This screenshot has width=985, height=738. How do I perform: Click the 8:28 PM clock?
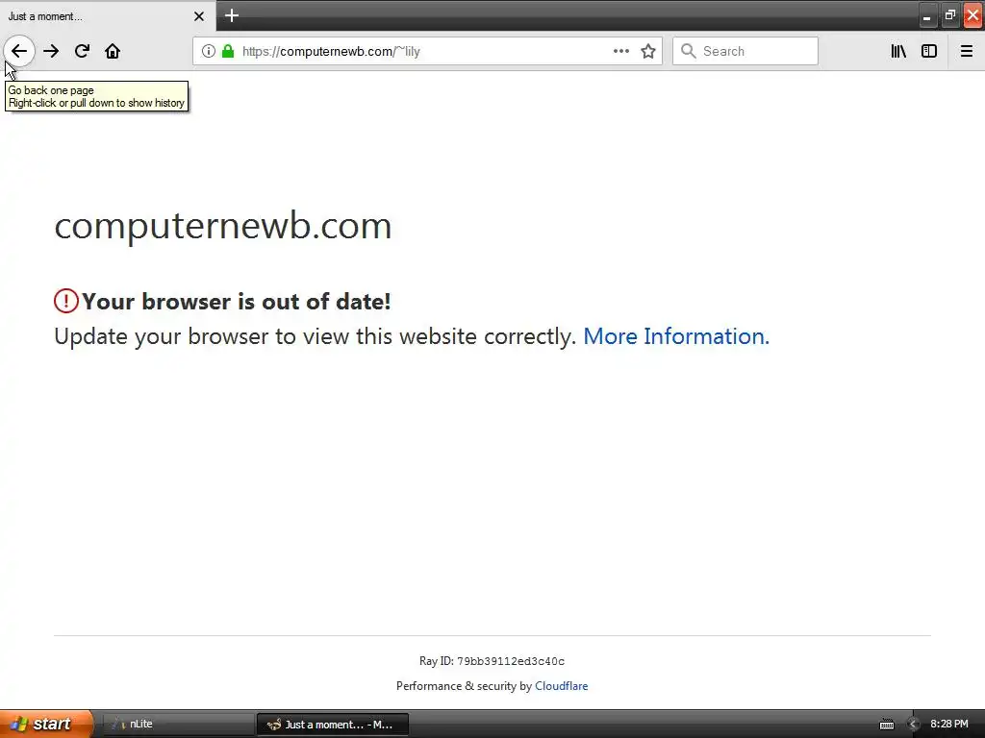click(949, 725)
